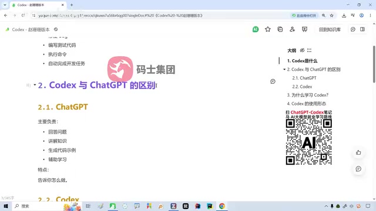Add comment on heading via bubble icon

point(273,81)
